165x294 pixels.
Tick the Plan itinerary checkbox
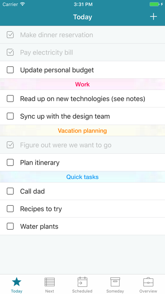click(x=10, y=162)
